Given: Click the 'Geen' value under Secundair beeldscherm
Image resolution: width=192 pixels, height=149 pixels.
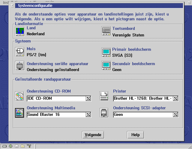Looking at the screenshot, I should pos(117,70).
